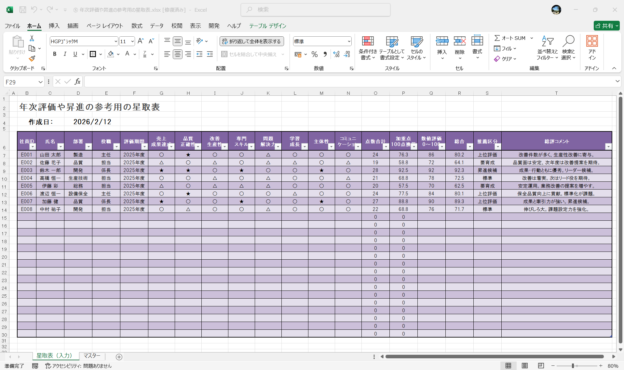Toggle bold formatting
624x370 pixels.
pos(55,54)
